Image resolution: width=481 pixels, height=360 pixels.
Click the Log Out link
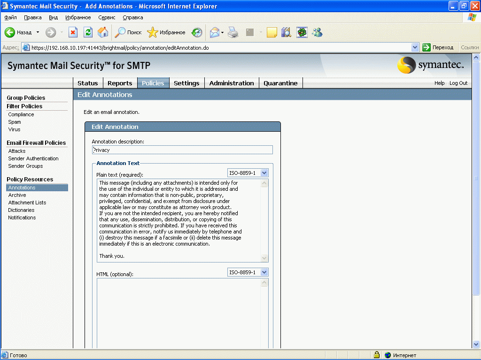458,83
